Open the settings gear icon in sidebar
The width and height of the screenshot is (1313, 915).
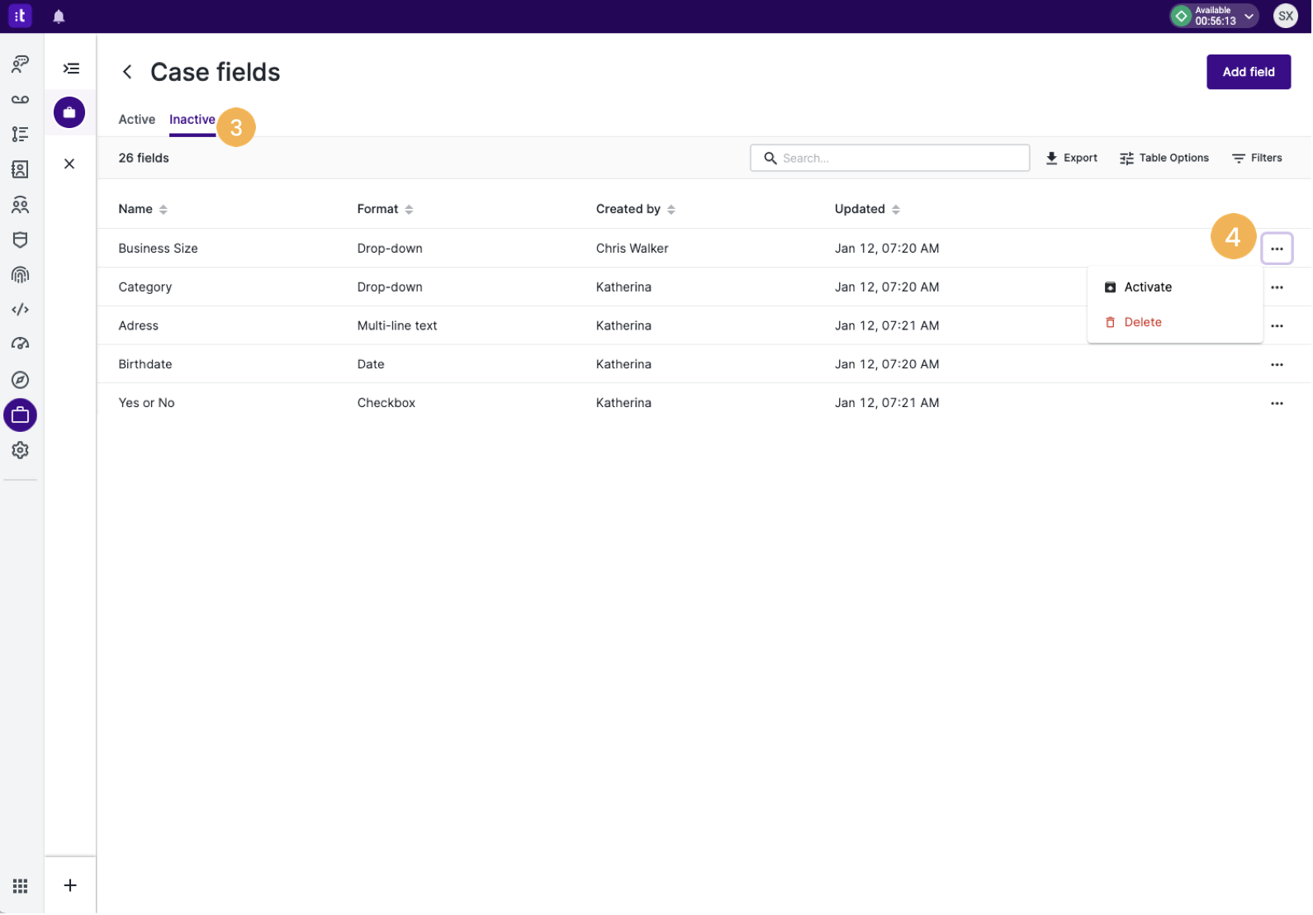pyautogui.click(x=20, y=451)
